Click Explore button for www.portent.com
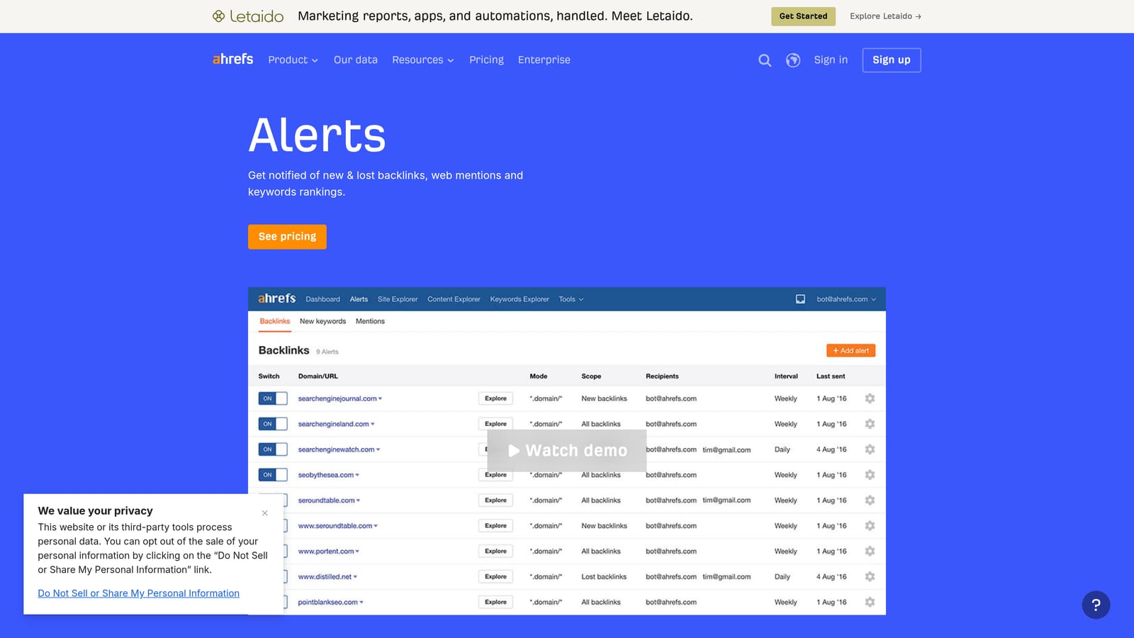The width and height of the screenshot is (1134, 638). (x=495, y=551)
